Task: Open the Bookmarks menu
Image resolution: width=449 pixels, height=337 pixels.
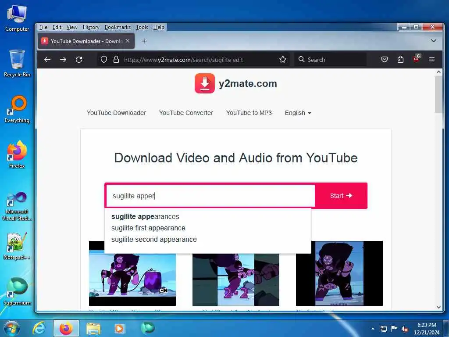Action: pyautogui.click(x=118, y=27)
